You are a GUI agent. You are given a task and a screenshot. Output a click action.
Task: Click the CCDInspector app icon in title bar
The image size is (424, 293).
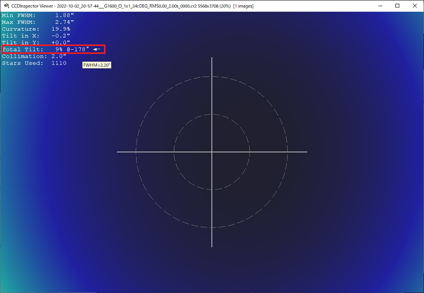point(6,6)
